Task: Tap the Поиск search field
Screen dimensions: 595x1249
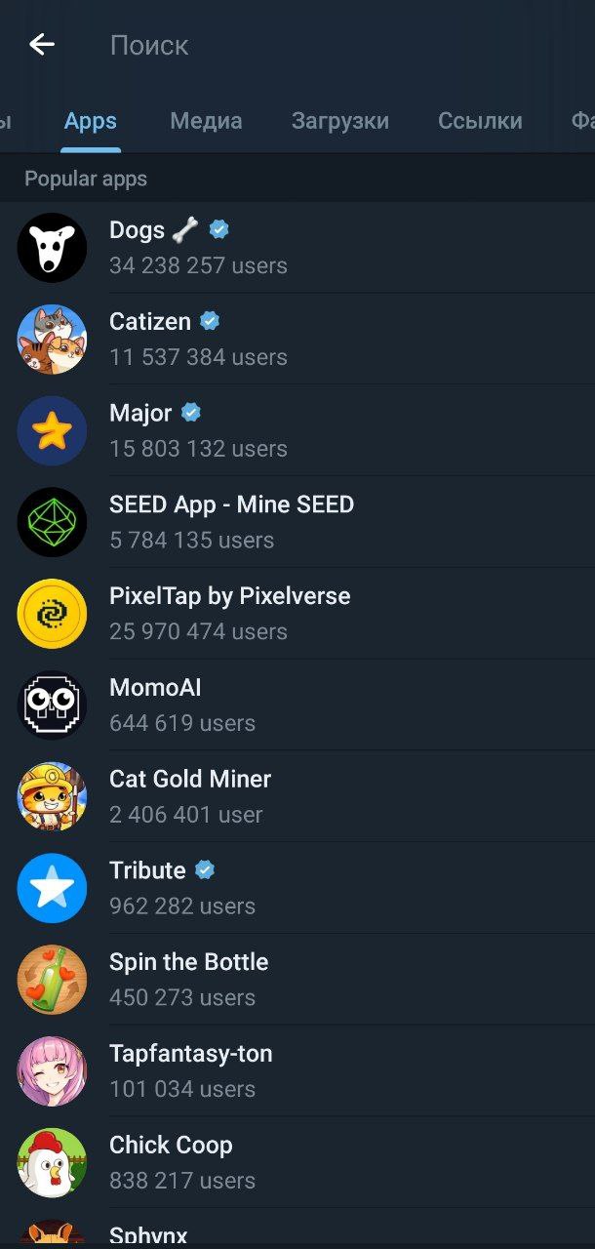Action: click(293, 45)
